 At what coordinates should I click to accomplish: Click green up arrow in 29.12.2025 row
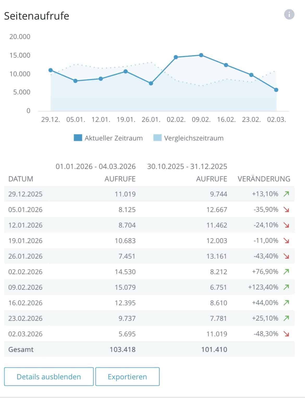286,194
